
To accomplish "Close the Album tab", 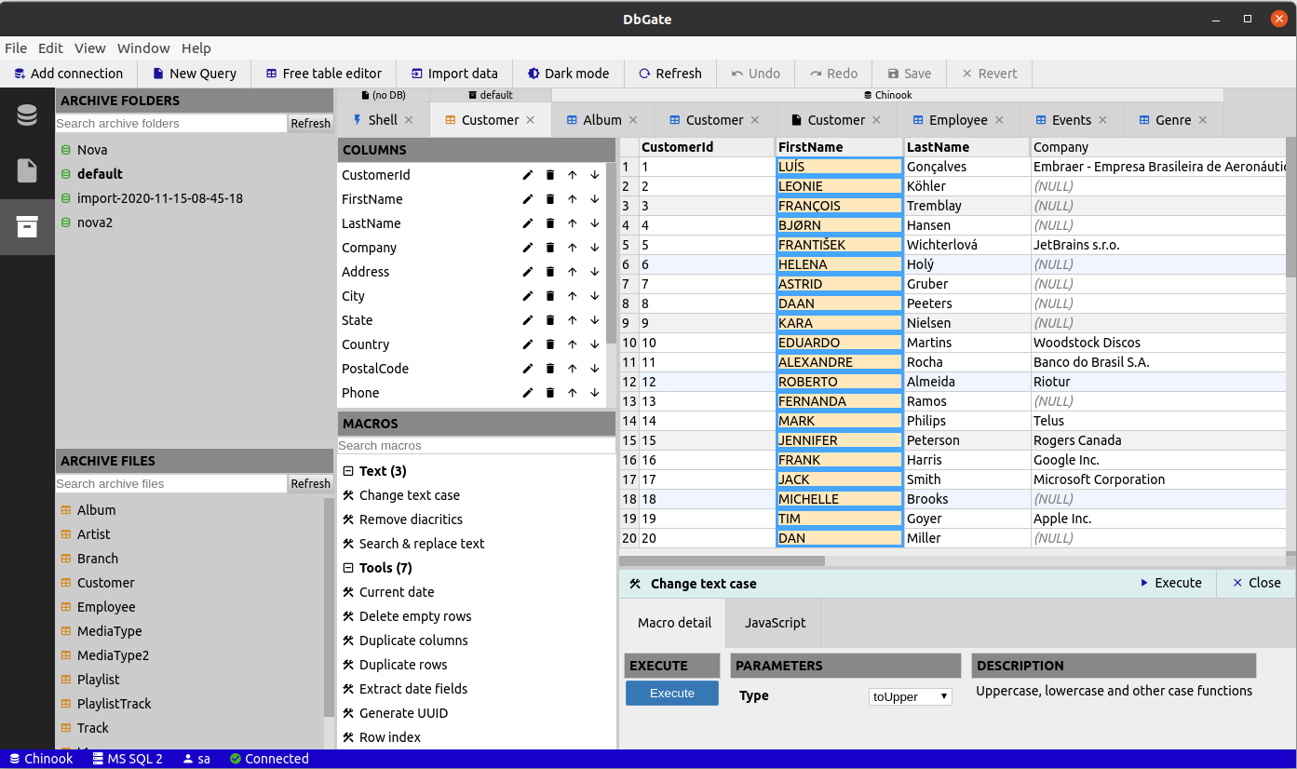I will (x=633, y=120).
